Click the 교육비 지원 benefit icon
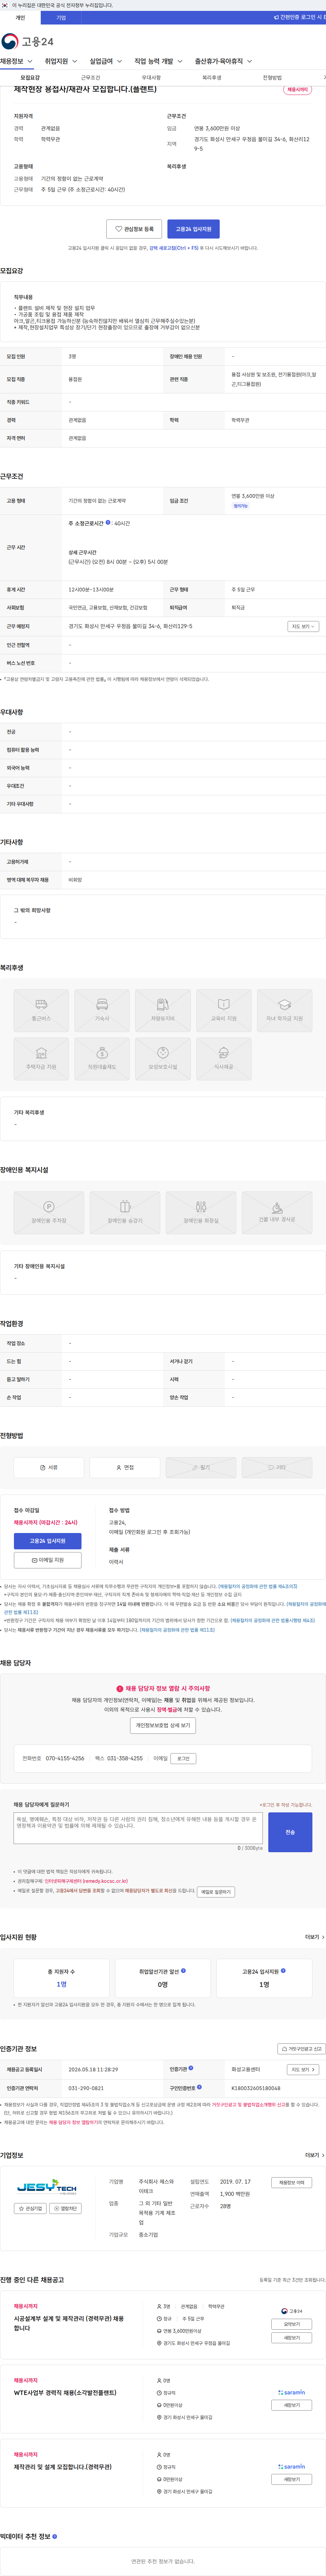This screenshot has height=2576, width=326. tap(223, 1010)
